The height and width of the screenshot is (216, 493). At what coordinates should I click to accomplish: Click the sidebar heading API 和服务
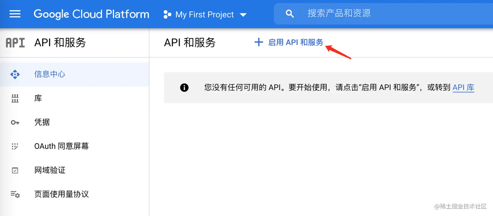(60, 43)
